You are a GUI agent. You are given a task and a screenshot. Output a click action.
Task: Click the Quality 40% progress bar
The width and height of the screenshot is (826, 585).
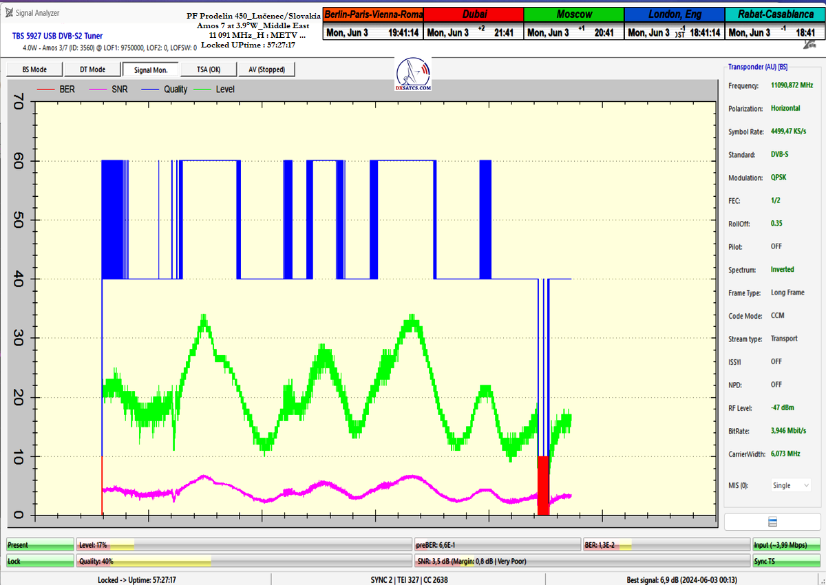tap(244, 562)
